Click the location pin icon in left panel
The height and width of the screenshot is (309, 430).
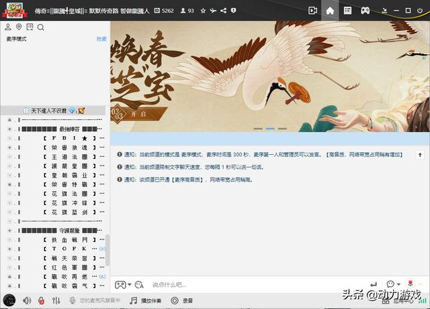click(x=19, y=27)
